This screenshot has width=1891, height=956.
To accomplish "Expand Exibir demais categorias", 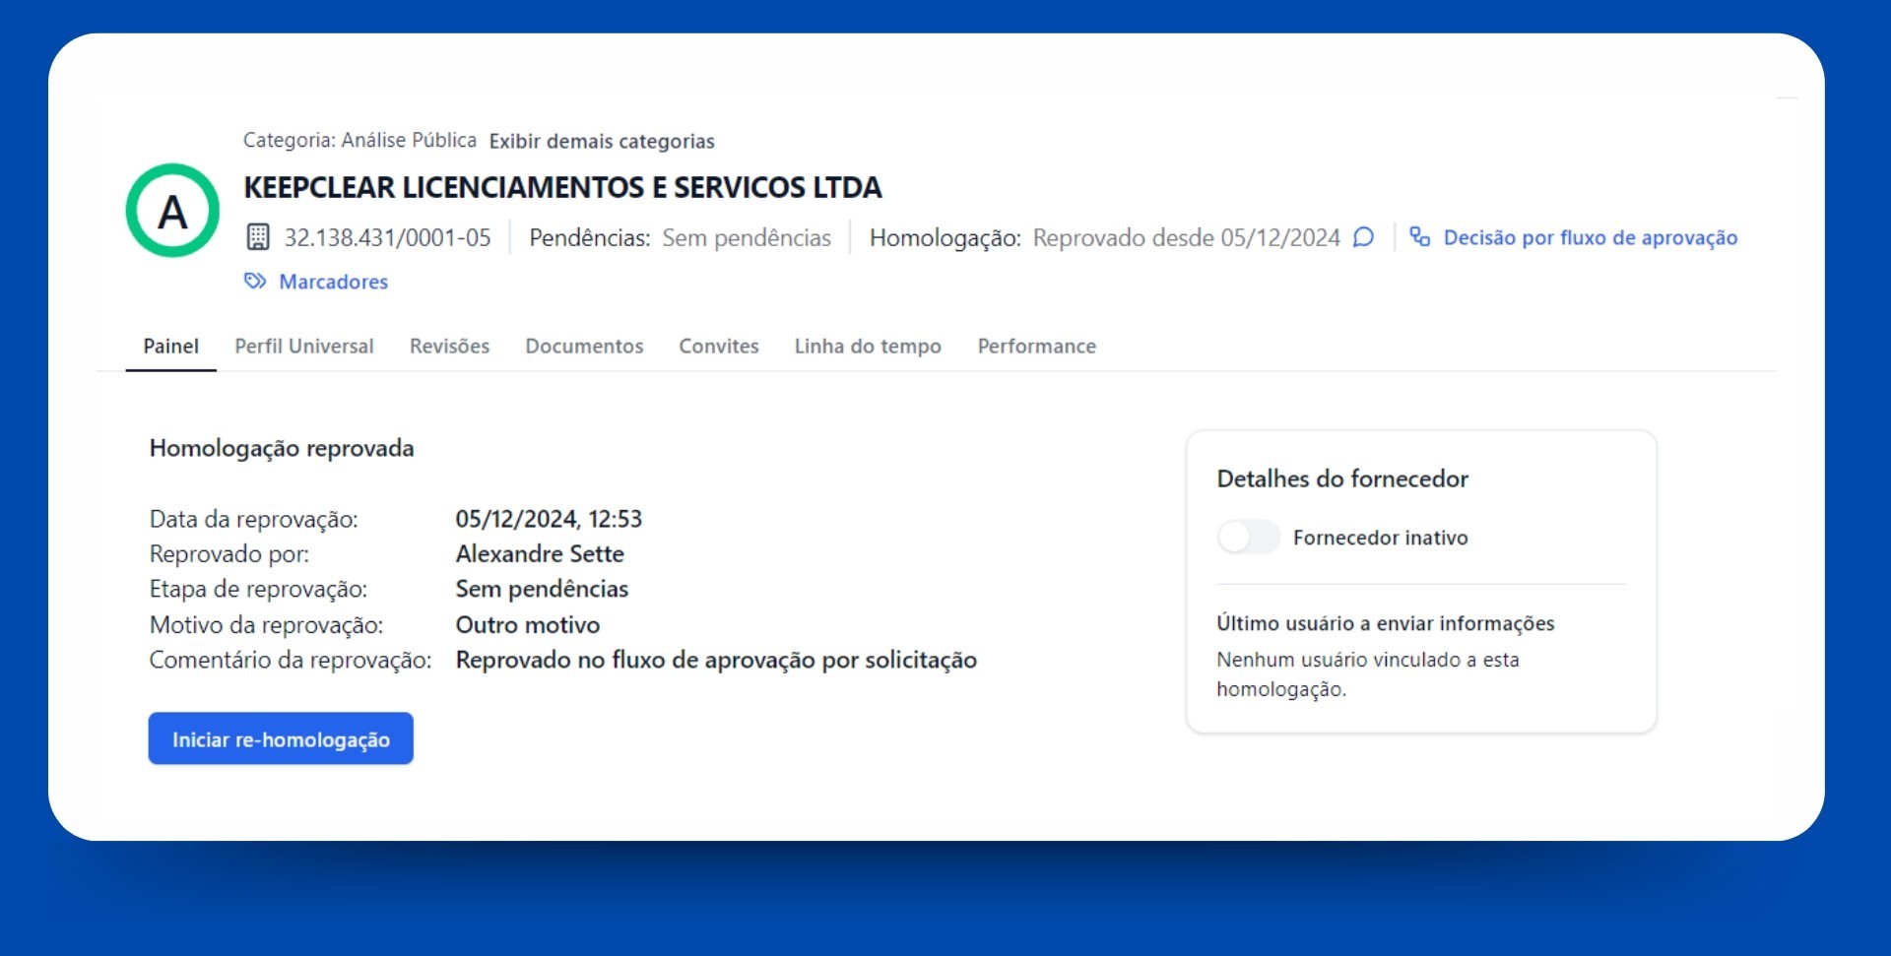I will (602, 141).
